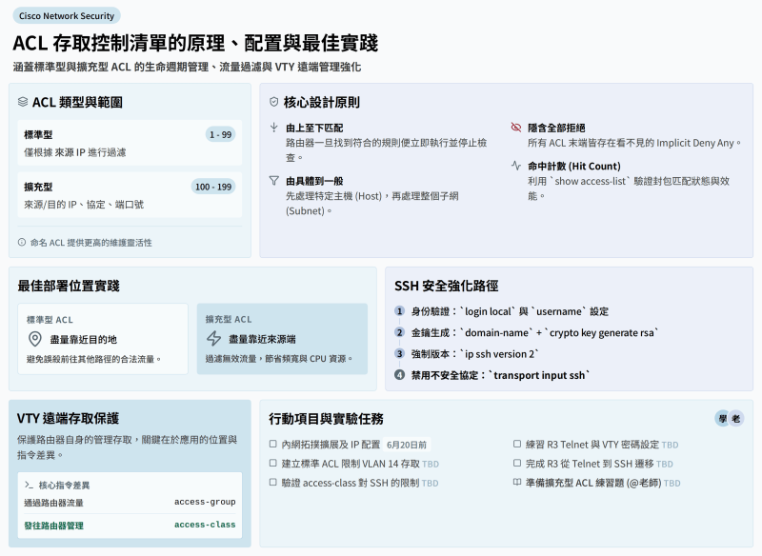Click the info icon next to 命名 ACL note
The height and width of the screenshot is (556, 762).
click(22, 242)
